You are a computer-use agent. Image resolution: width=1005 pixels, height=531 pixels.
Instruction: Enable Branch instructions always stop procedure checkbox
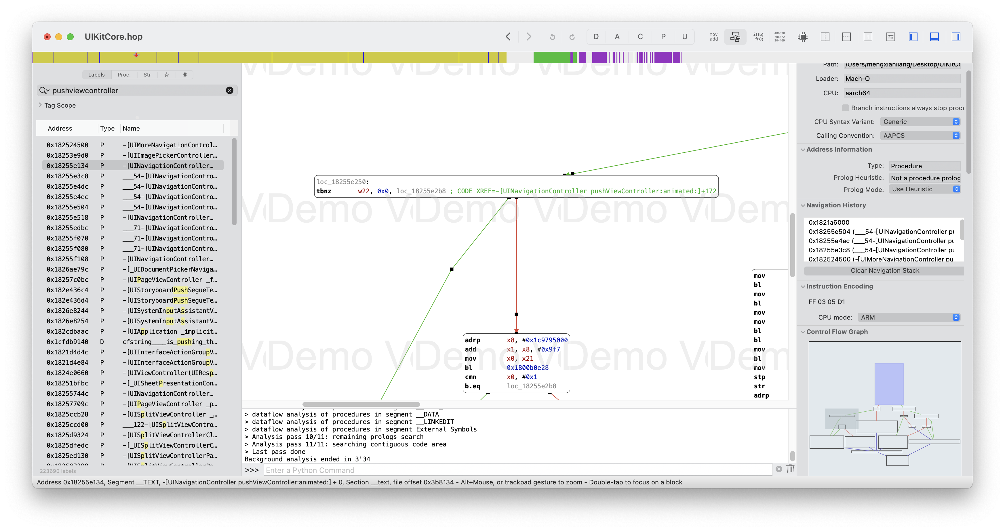(846, 108)
